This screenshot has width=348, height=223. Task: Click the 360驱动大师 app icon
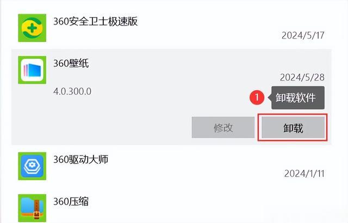[32, 166]
